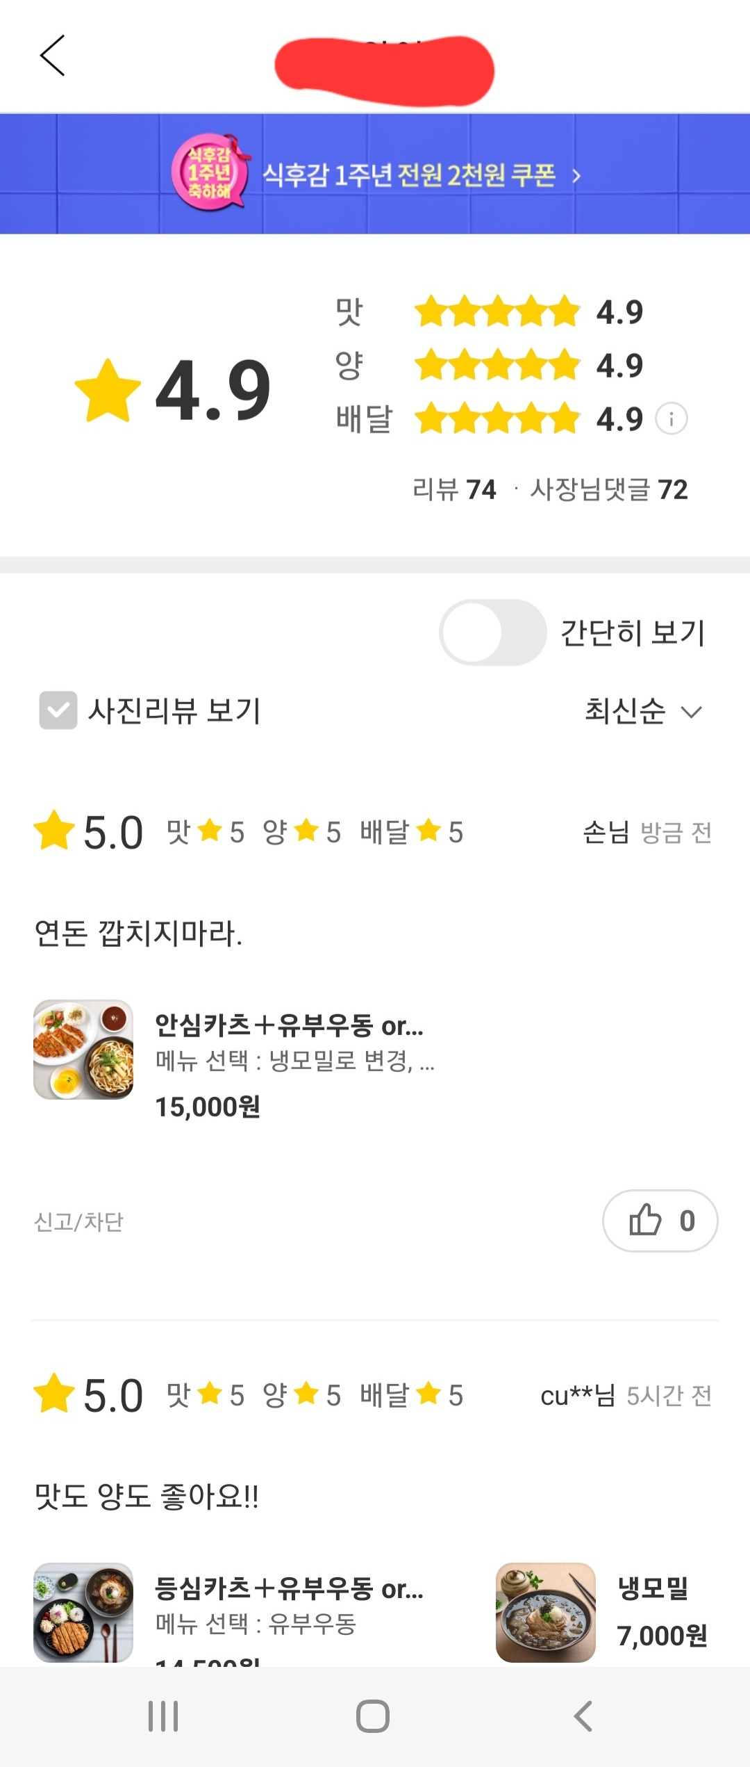This screenshot has height=1767, width=750.
Task: Open the 안심카츠+유부우동 menu thumbnail
Action: pos(83,1050)
